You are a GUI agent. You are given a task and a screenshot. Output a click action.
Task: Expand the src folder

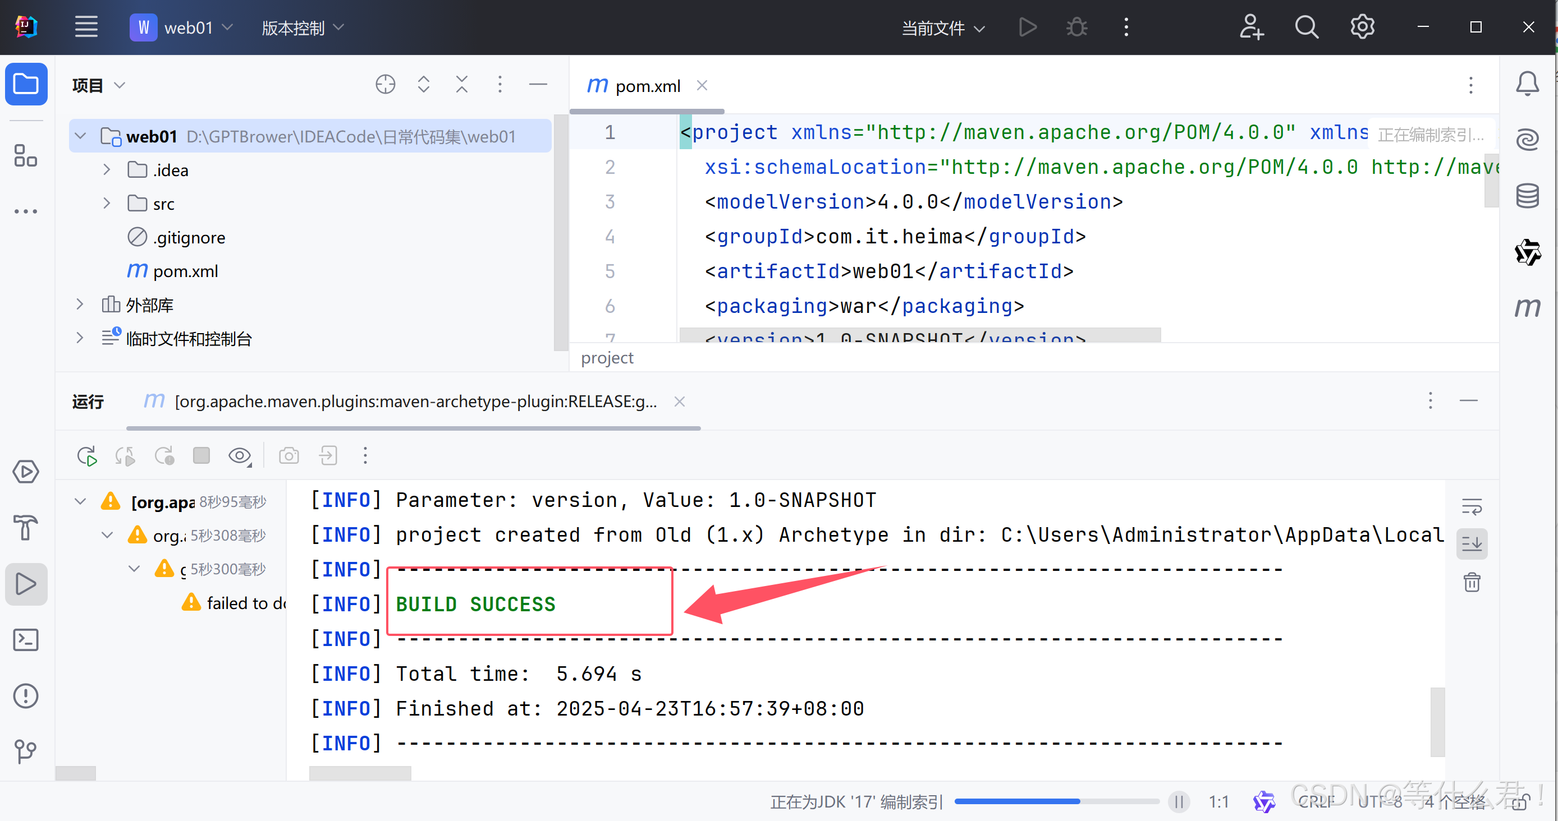coord(107,204)
